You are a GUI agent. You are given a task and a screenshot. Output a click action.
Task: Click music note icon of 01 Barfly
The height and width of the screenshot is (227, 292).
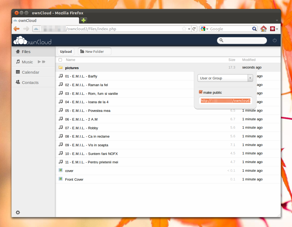[61, 76]
